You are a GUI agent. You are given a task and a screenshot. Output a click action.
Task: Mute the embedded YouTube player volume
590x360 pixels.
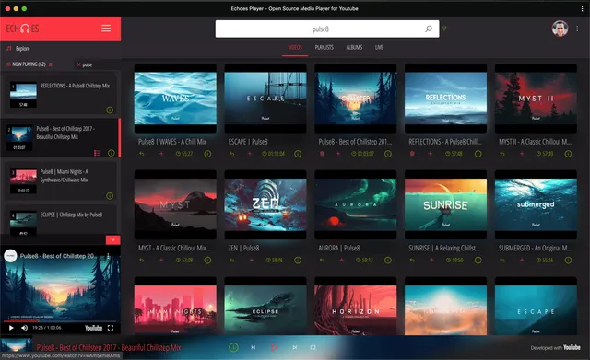pos(25,328)
